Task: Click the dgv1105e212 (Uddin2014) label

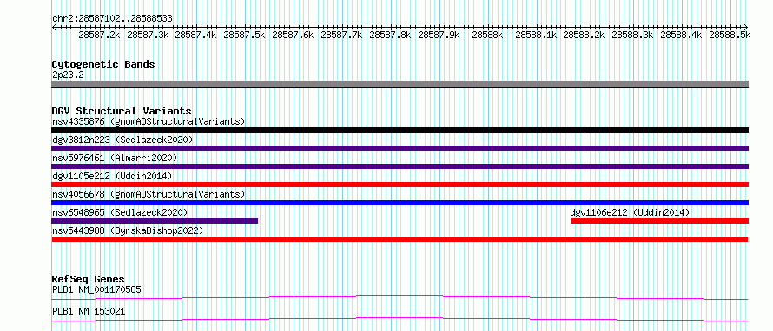Action: (x=112, y=176)
